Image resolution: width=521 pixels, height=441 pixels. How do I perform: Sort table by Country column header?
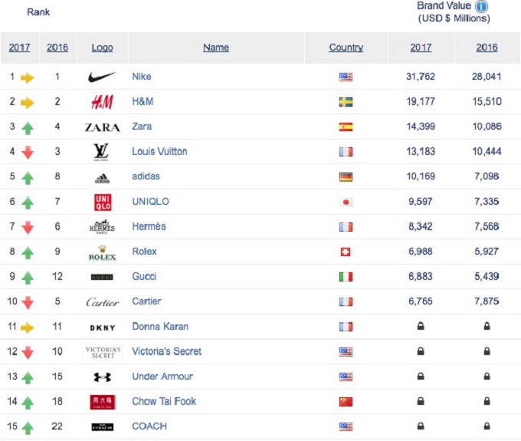click(x=346, y=48)
